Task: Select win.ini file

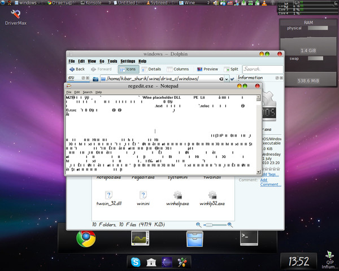Action: [143, 198]
